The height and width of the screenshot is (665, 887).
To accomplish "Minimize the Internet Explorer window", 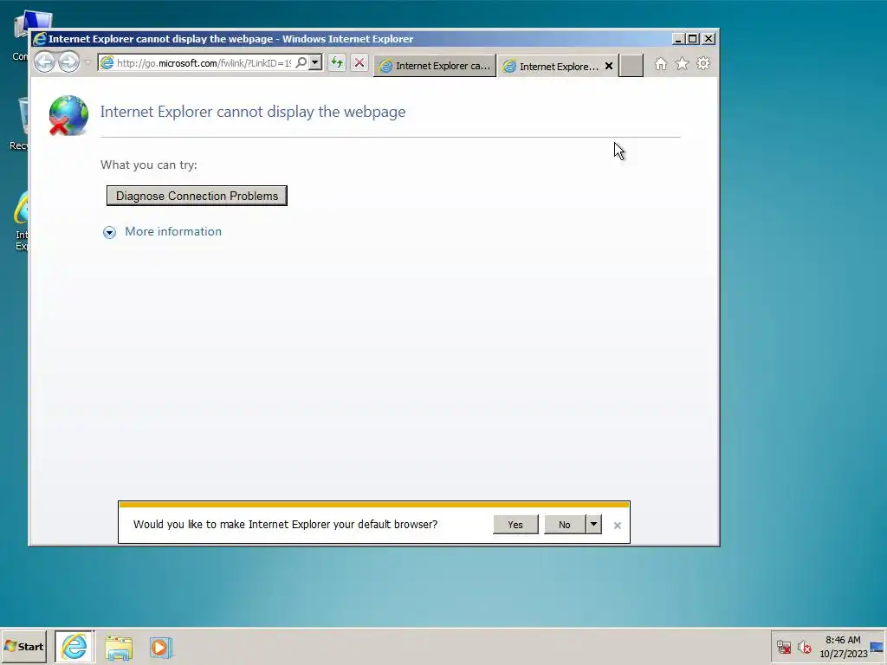I will point(678,38).
